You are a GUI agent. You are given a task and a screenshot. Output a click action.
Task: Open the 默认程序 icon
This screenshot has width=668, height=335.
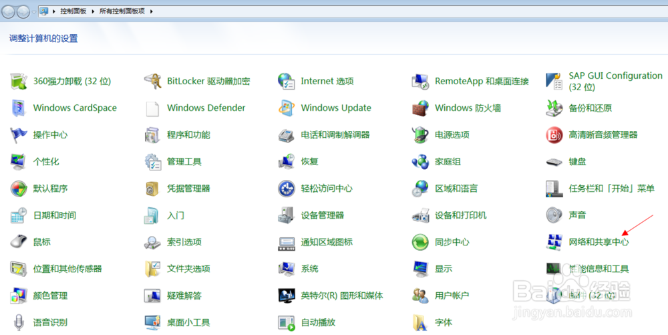point(18,189)
